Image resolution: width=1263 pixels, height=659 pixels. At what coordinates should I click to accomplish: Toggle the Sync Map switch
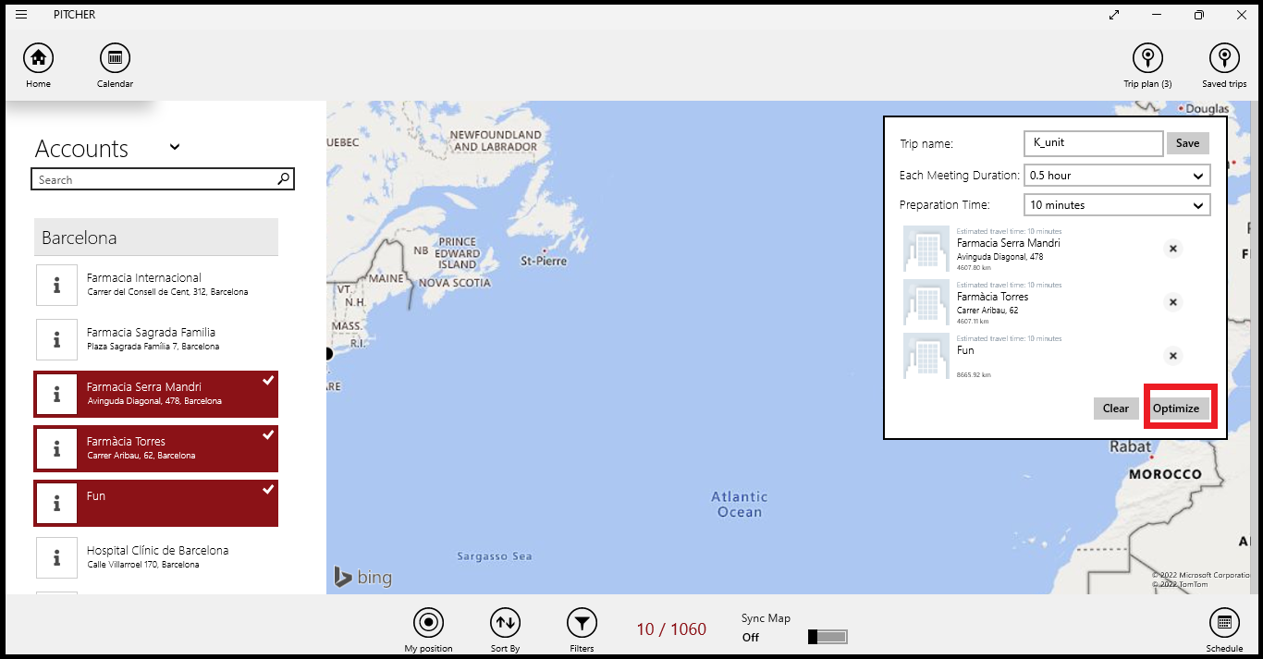tap(828, 637)
